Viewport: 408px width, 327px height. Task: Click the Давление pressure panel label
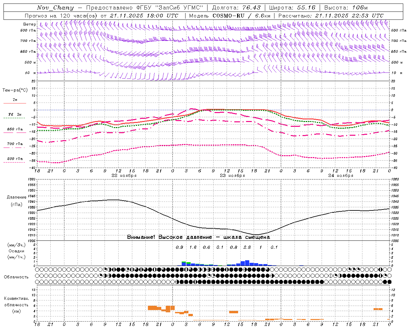tap(17, 197)
